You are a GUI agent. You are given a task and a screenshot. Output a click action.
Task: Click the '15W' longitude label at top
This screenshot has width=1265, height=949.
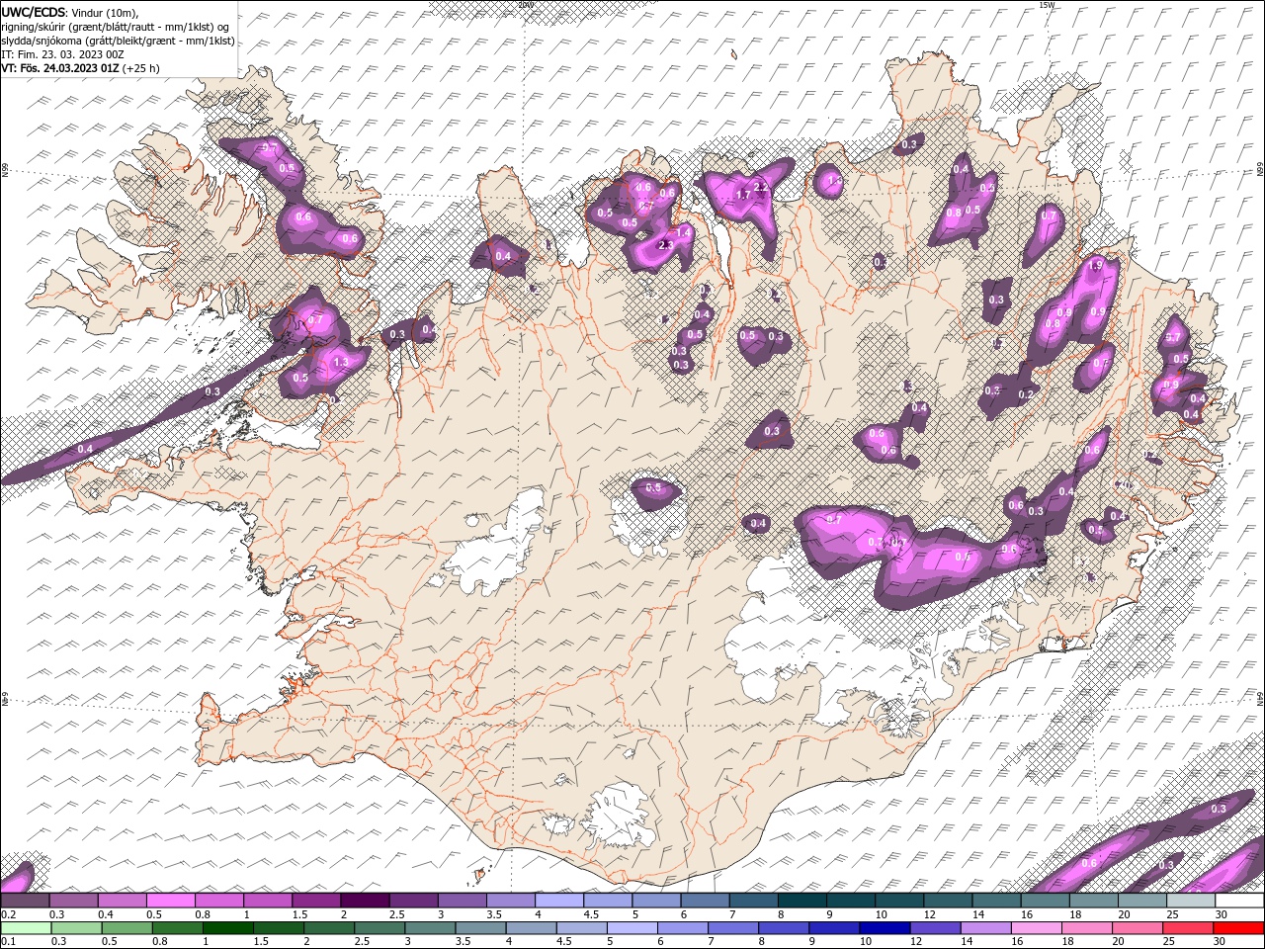point(1048,5)
